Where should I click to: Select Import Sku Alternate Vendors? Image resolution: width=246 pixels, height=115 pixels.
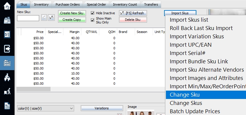(206, 70)
